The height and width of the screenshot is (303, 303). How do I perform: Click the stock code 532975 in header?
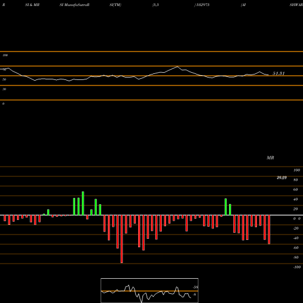pos(202,5)
